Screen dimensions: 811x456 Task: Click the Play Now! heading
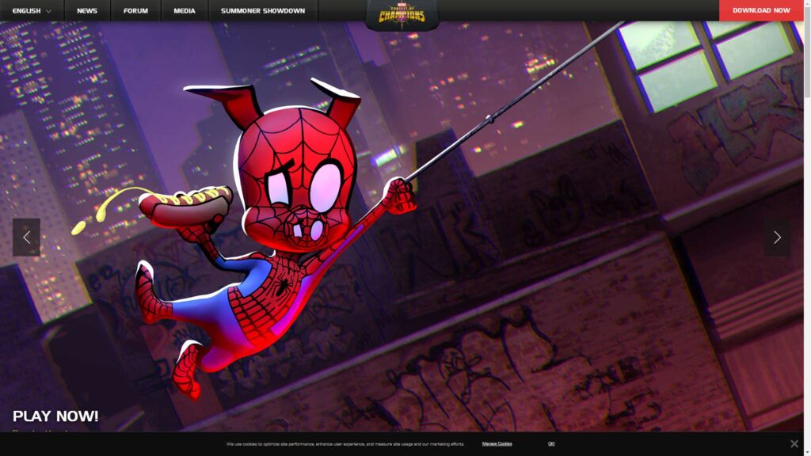[55, 416]
